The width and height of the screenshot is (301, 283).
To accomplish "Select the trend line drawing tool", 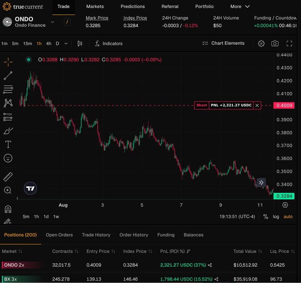I will point(8,76).
